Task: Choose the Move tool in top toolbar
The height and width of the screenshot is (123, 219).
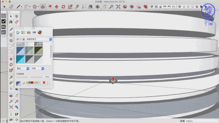Action: [57, 6]
